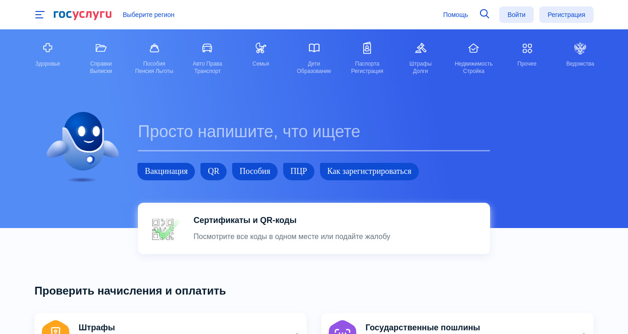628x334 pixels.
Task: Click the Штрафы Долги menu label
Action: point(421,67)
